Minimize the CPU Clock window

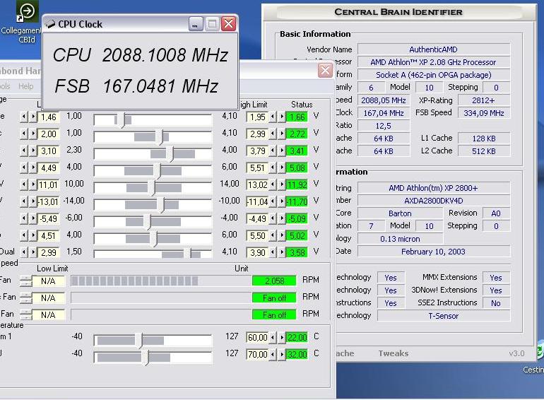[196, 24]
